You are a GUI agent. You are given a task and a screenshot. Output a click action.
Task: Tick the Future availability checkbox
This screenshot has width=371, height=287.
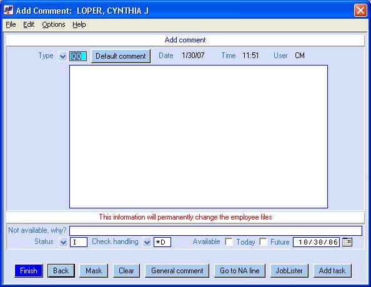click(x=263, y=241)
